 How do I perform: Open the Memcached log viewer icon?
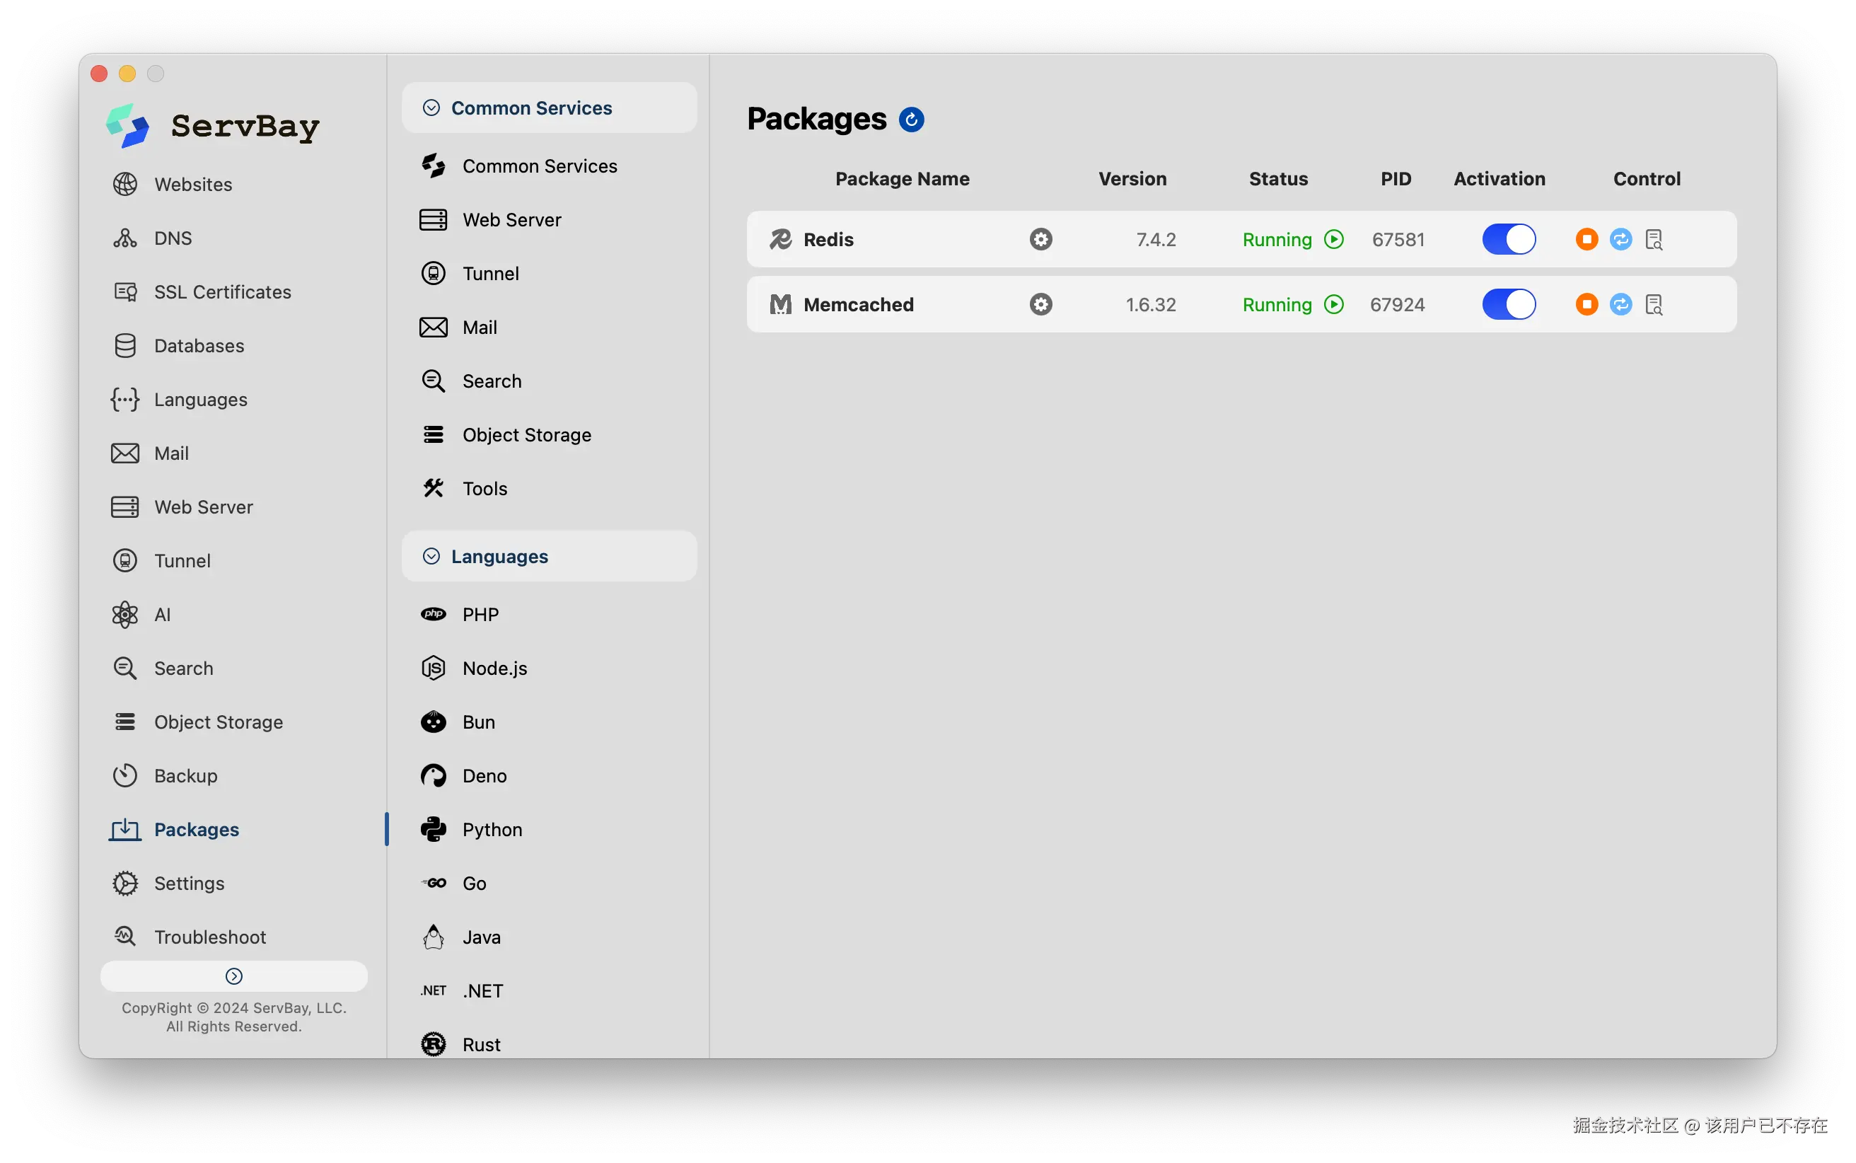coord(1654,305)
